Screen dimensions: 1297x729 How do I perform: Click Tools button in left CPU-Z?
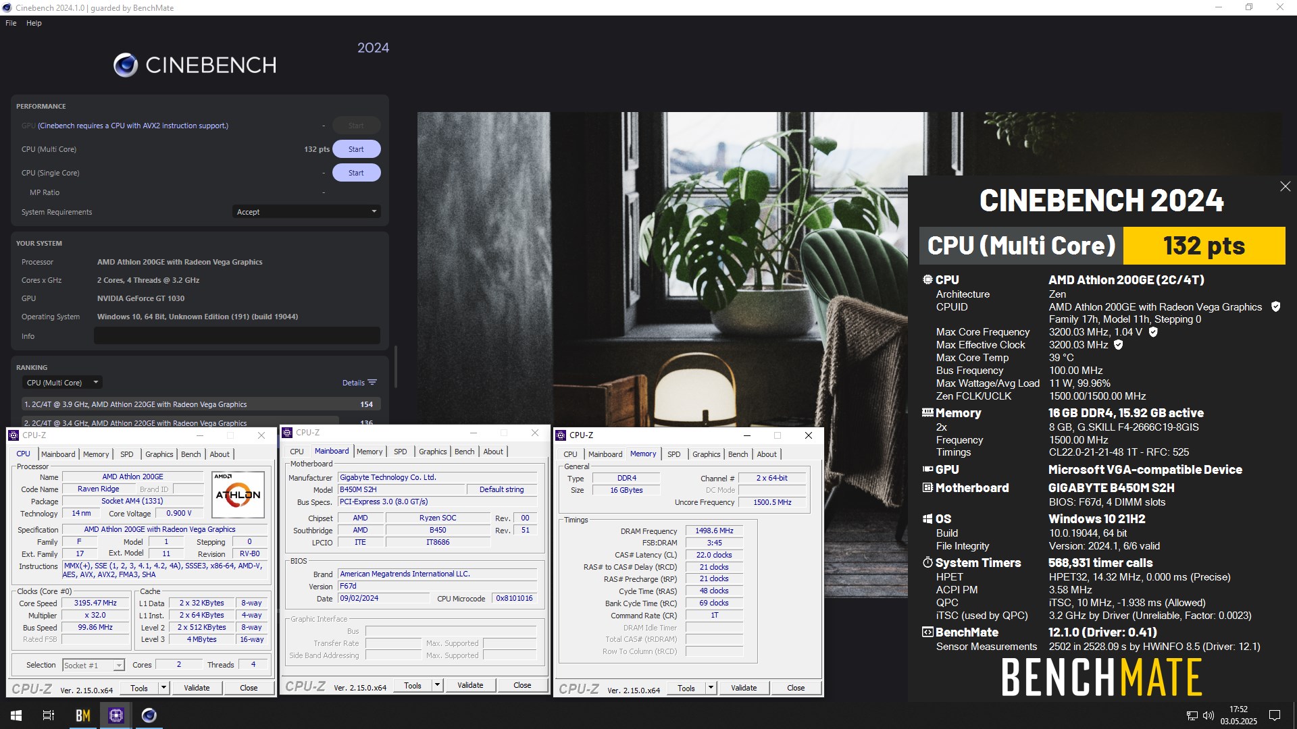(x=139, y=688)
